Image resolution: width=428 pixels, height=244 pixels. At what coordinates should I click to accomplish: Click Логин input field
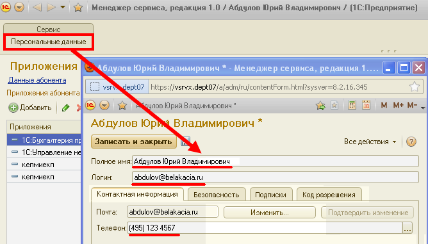pyautogui.click(x=276, y=177)
